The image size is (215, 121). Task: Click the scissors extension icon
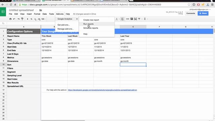click(x=208, y=5)
